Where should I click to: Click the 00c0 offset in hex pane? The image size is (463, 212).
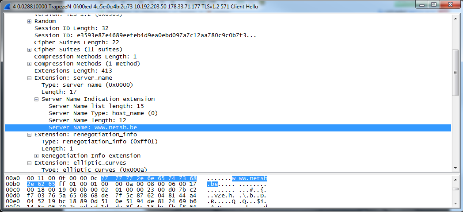tap(12, 190)
